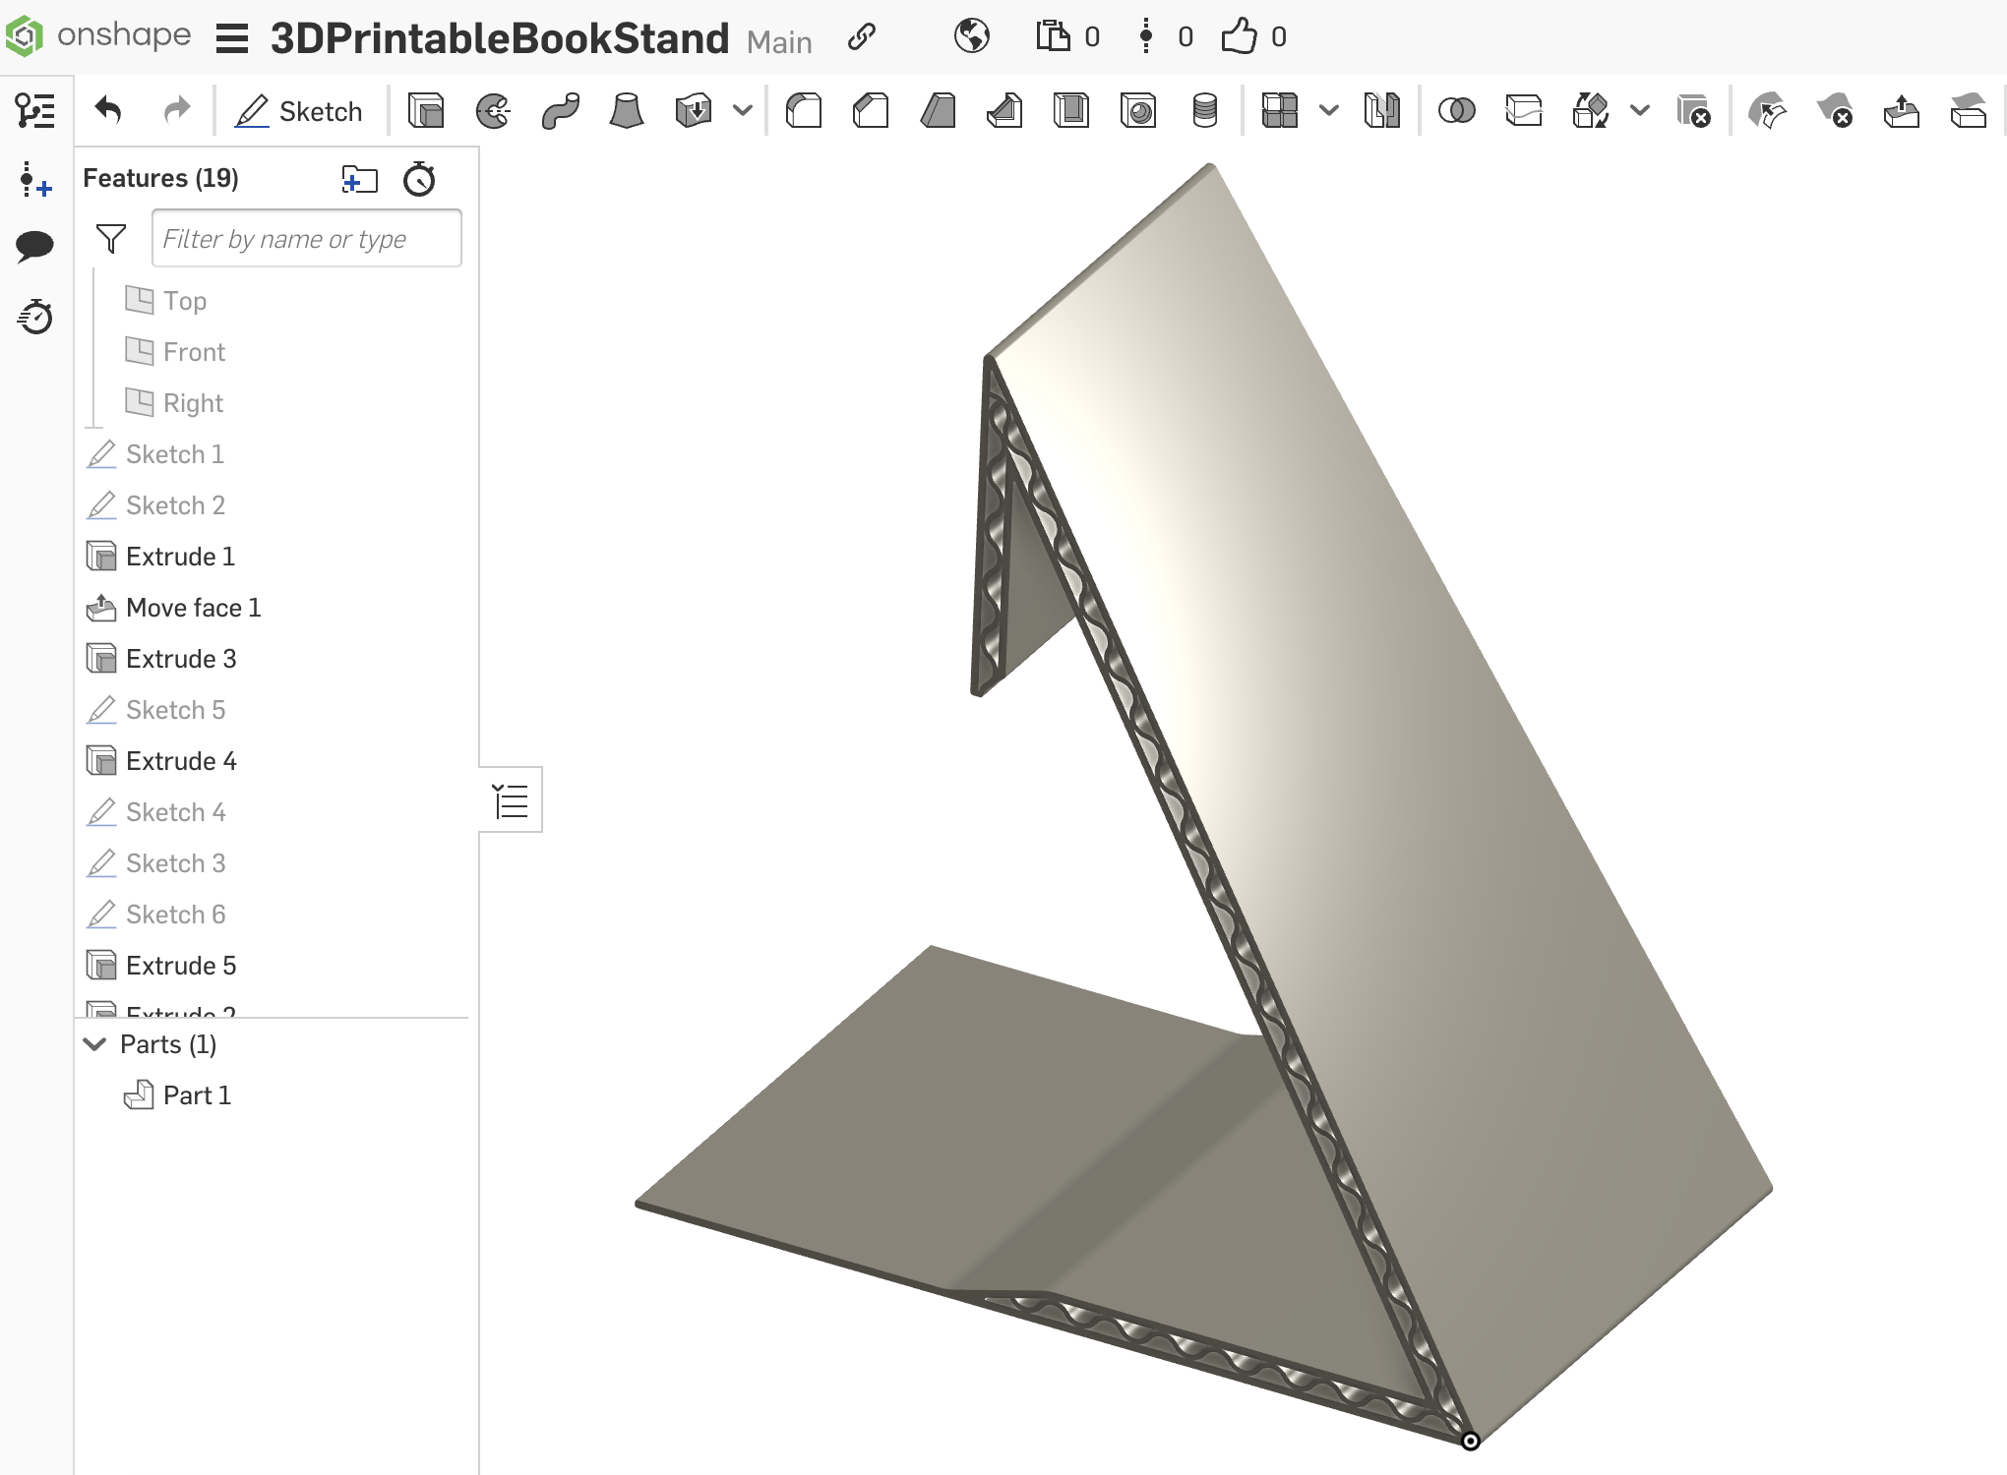The height and width of the screenshot is (1475, 2007).
Task: Open the Shell tool
Action: [1071, 110]
